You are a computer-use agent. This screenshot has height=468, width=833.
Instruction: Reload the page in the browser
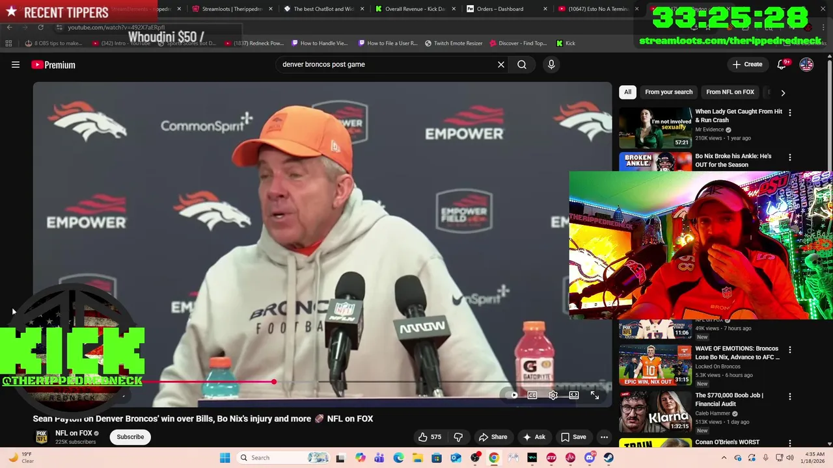coord(40,27)
